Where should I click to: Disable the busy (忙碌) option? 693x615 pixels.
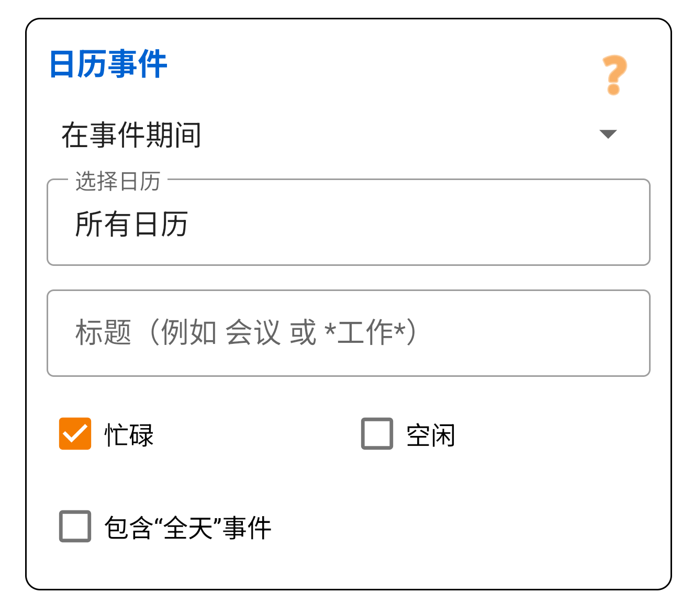tap(75, 432)
